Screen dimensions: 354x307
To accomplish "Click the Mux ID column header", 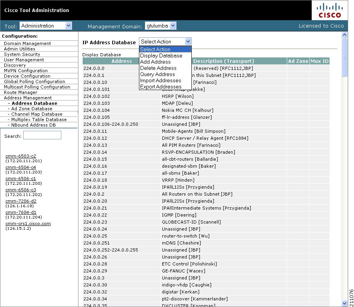I will (x=319, y=61).
